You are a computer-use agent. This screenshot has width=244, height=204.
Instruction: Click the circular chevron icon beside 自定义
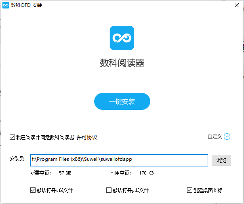pos(227,137)
